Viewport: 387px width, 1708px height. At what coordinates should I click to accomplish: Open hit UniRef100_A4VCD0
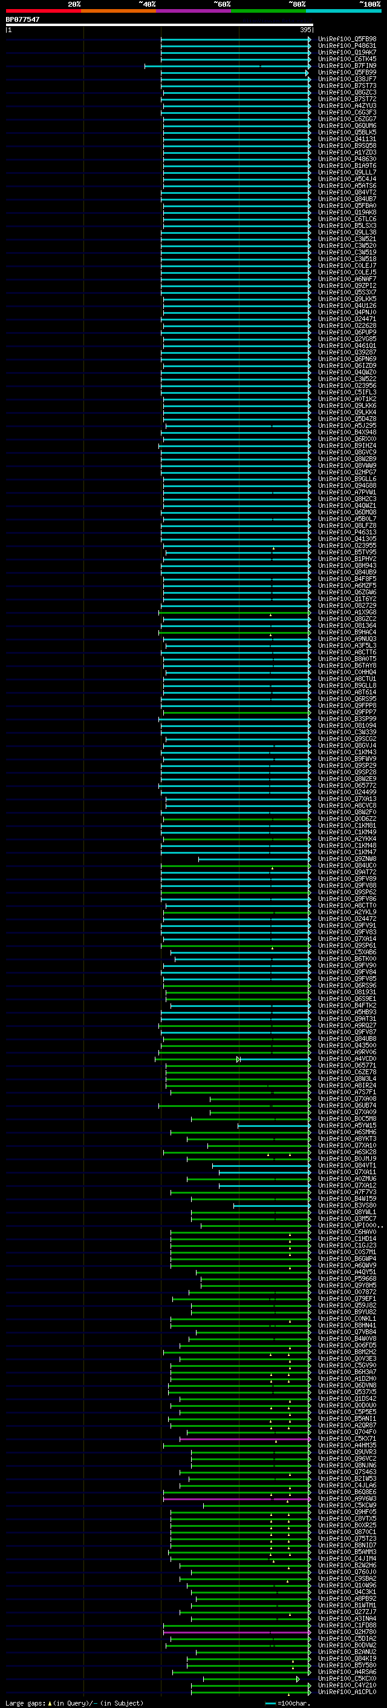point(346,1059)
